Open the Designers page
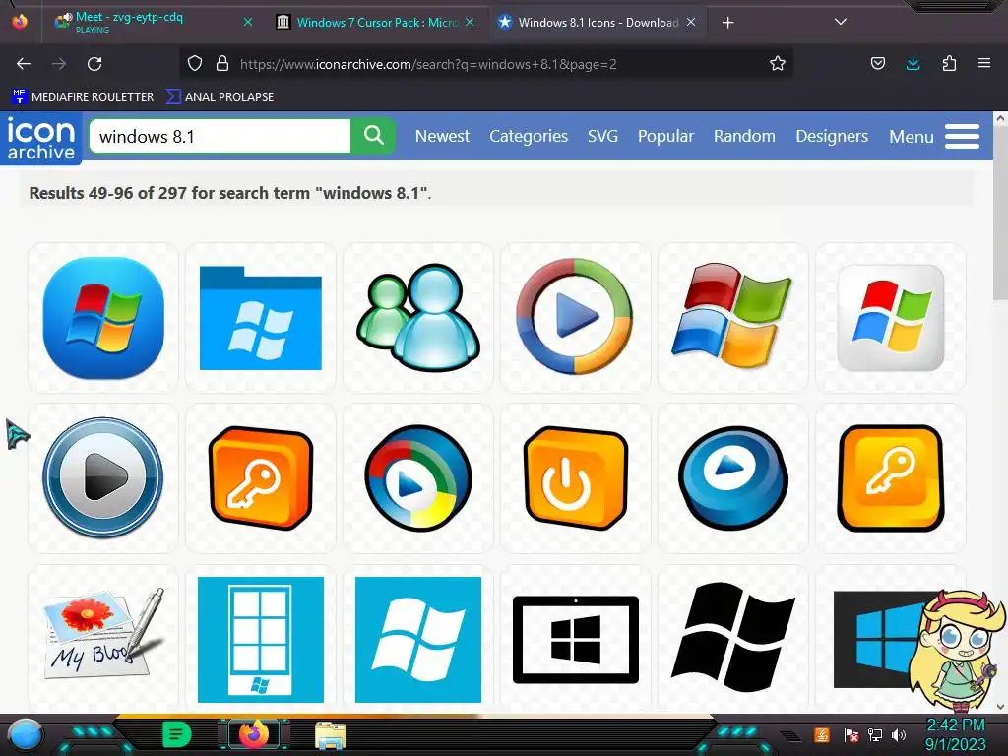The height and width of the screenshot is (756, 1008). (832, 136)
